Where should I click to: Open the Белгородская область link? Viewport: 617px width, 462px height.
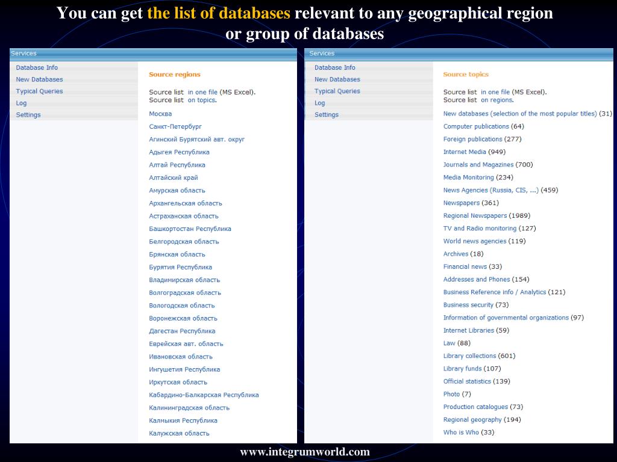[x=184, y=242]
